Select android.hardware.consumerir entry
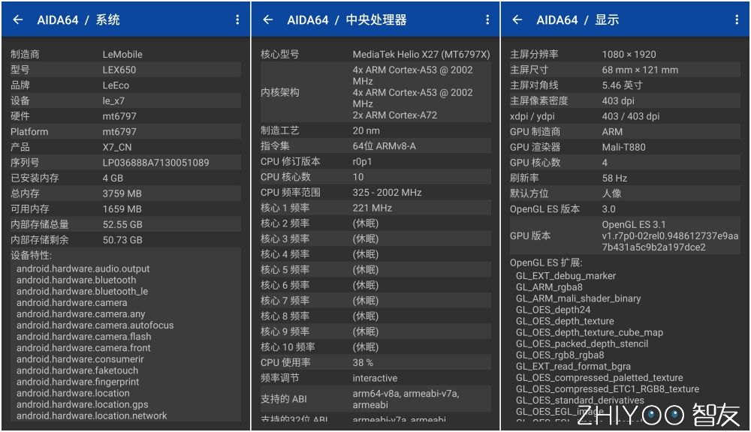Screen dimensions: 751x432 click(x=80, y=358)
